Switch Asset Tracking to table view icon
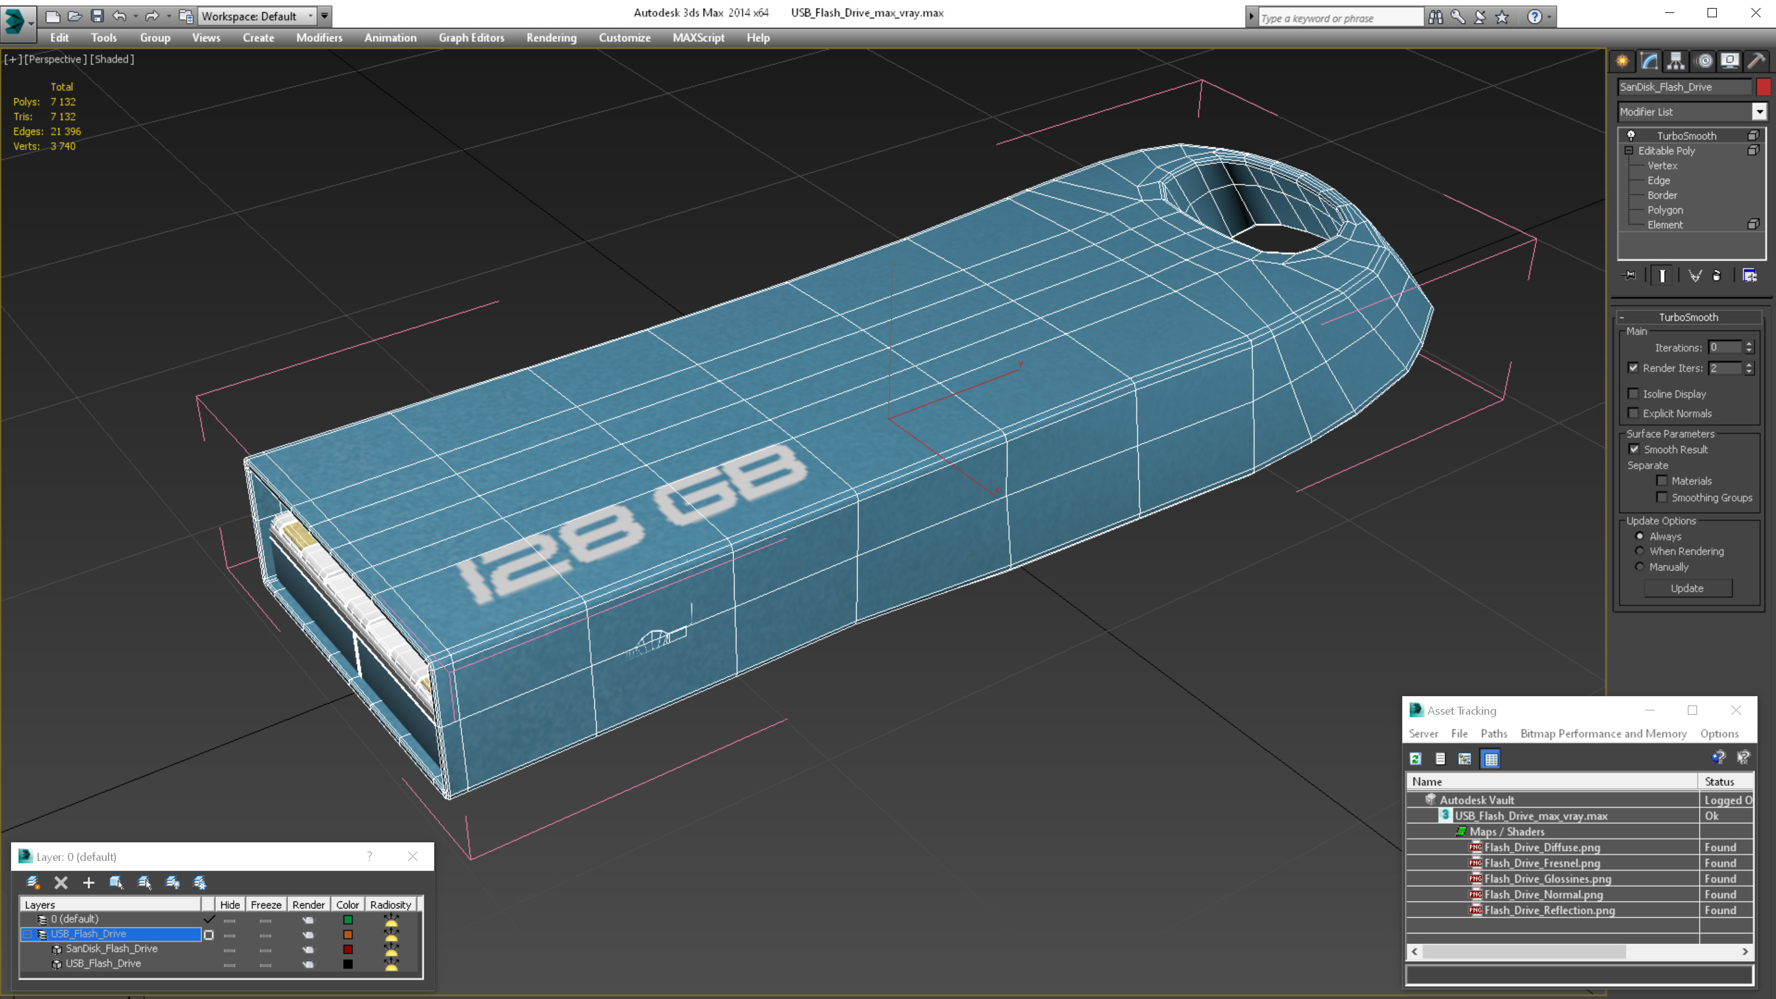1776x999 pixels. [x=1490, y=759]
